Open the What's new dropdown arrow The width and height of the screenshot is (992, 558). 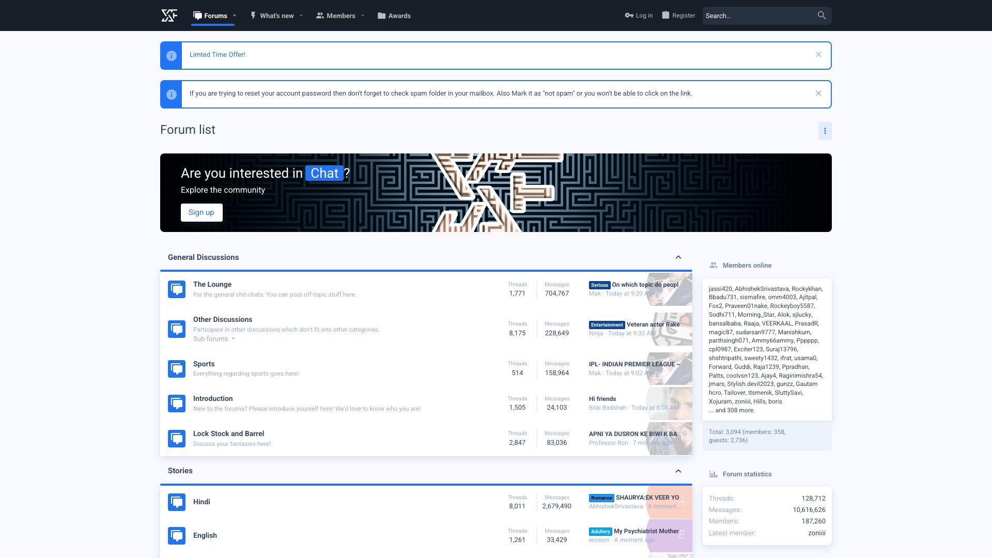(301, 16)
